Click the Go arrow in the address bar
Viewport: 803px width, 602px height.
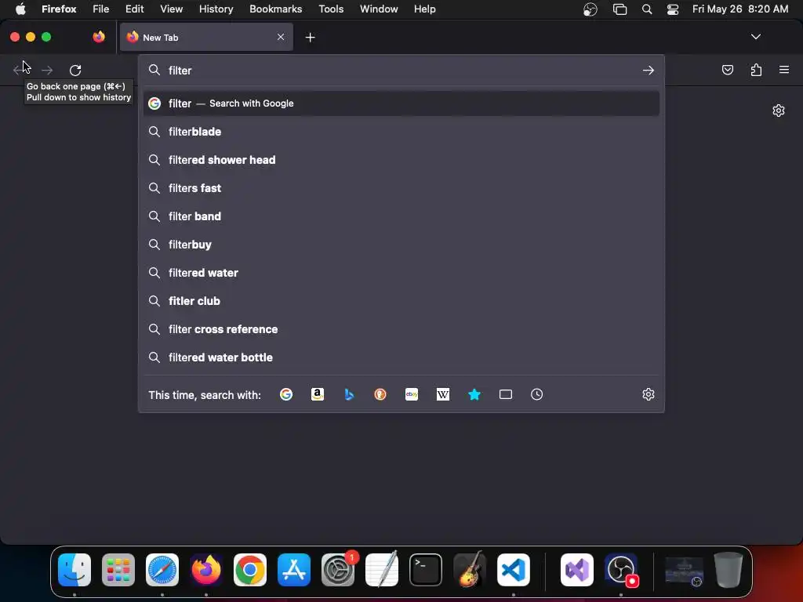[x=649, y=70]
